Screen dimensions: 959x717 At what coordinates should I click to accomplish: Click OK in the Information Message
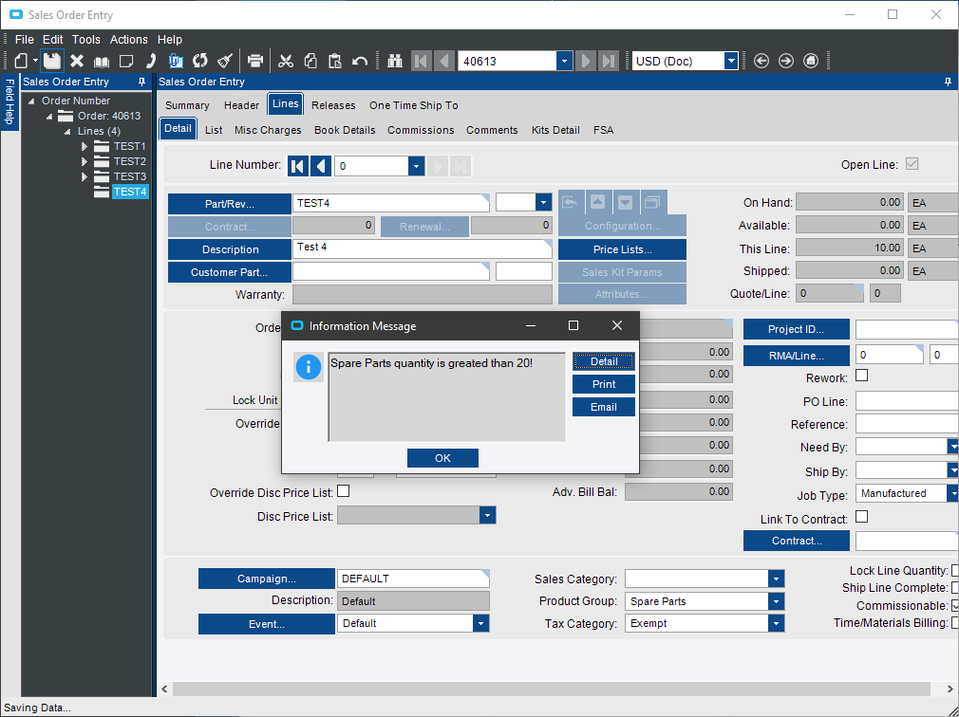[x=442, y=458]
